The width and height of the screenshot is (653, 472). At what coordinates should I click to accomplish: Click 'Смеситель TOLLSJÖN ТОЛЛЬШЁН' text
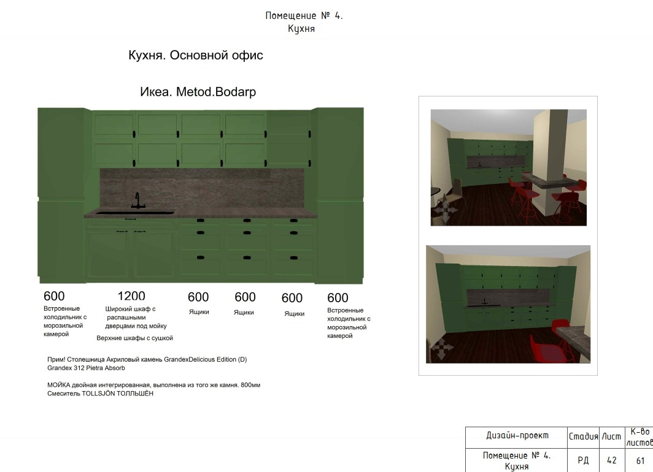point(101,394)
